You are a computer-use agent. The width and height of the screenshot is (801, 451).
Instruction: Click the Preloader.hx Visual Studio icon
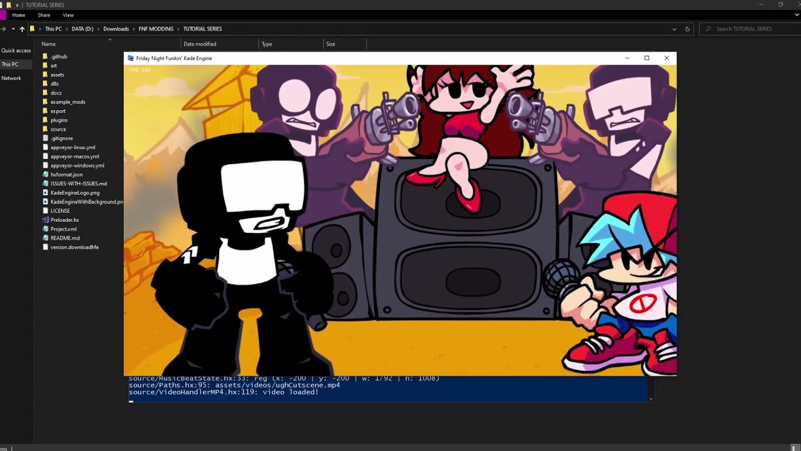pyautogui.click(x=45, y=220)
